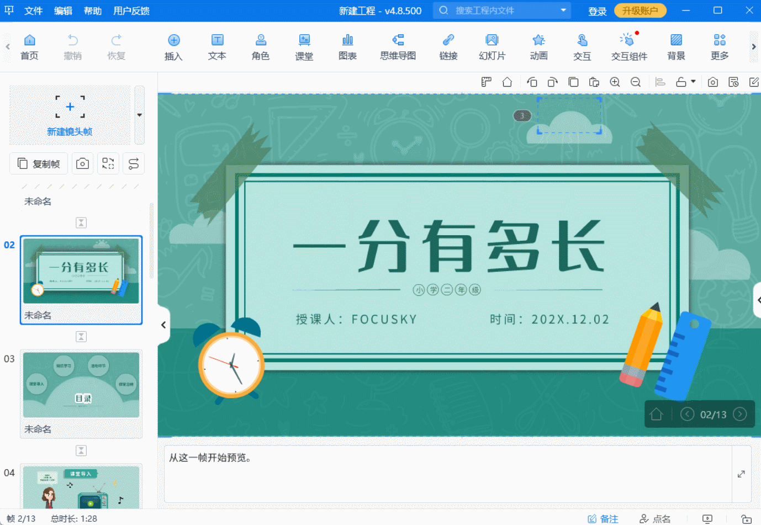
Task: Click transition marker between frames 03 and 04
Action: tap(81, 450)
